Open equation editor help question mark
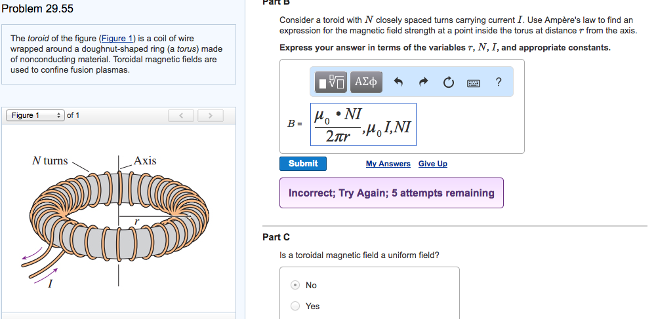This screenshot has width=656, height=319. tap(499, 82)
